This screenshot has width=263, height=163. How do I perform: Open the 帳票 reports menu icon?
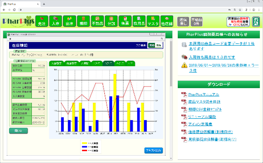click(125, 21)
